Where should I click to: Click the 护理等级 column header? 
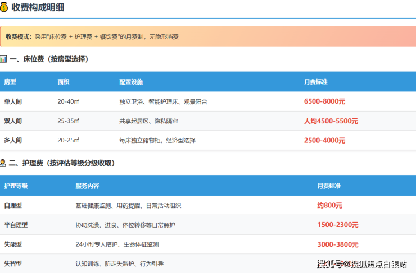[x=16, y=186]
